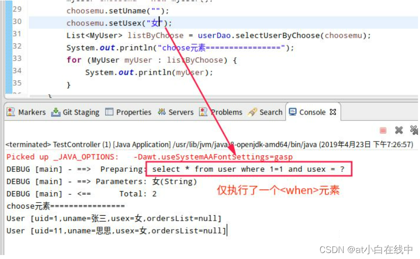Click the terminated TestController launch description
Viewport: 420px width, 259px height.
pos(209,144)
